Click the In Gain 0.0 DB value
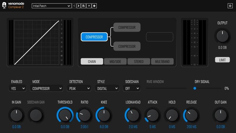Image resolution: width=236 pixels, height=133 pixels. 17,127
